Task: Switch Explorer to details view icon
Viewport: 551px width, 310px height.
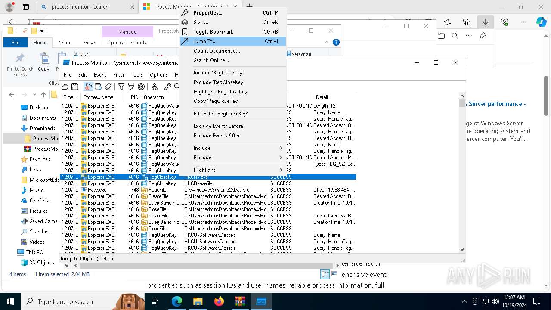Action: point(325,274)
